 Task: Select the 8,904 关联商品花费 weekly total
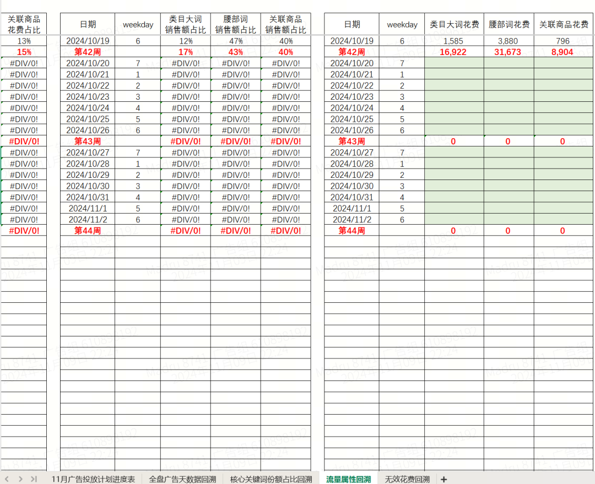coord(563,52)
